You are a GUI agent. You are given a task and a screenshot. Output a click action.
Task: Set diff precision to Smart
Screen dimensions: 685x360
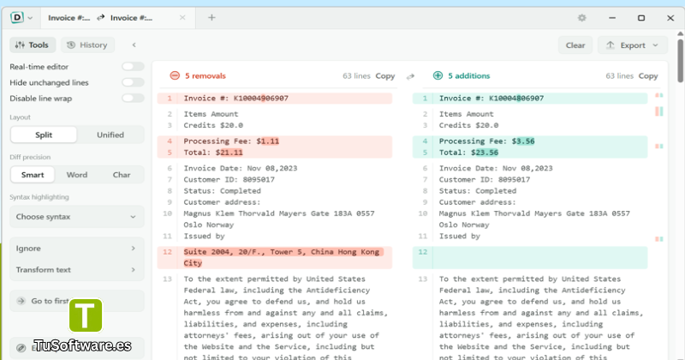(x=33, y=175)
